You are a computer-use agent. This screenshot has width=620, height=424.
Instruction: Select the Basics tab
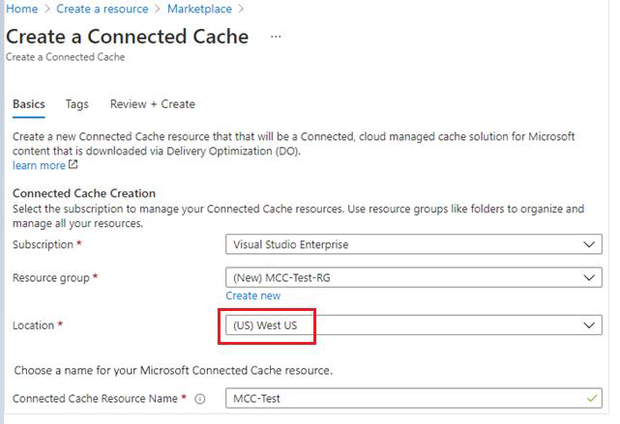point(29,104)
